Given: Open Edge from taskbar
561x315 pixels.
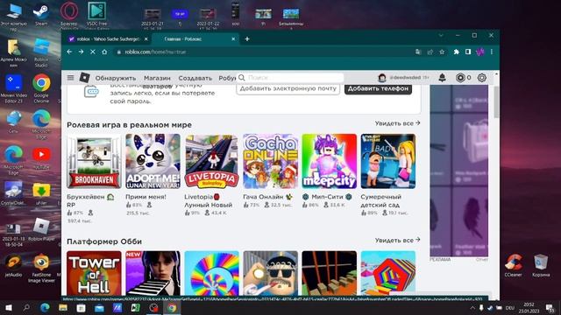Looking at the screenshot, I should point(45,307).
